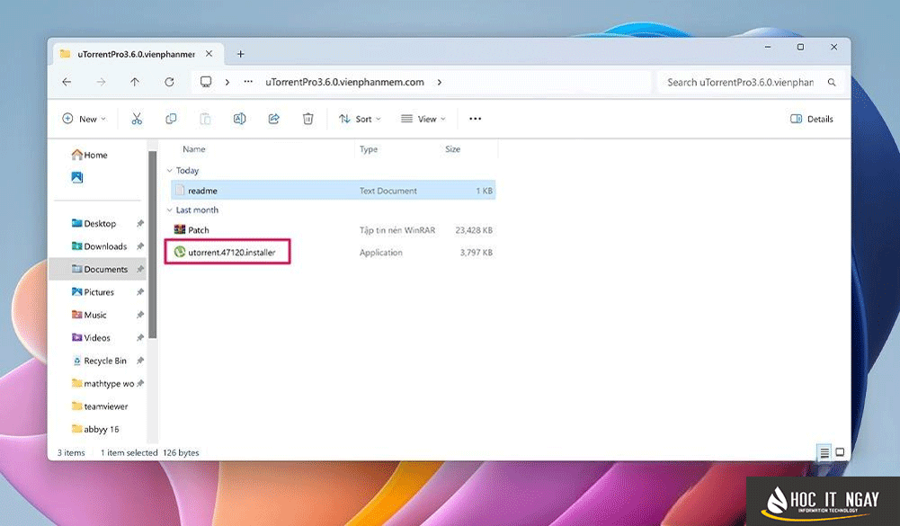The width and height of the screenshot is (900, 526).
Task: Click the search box field
Action: tap(748, 82)
